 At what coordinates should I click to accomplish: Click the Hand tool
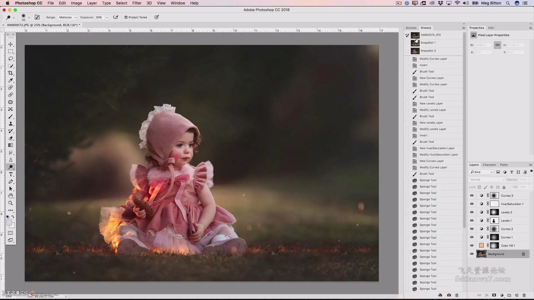coord(11,196)
